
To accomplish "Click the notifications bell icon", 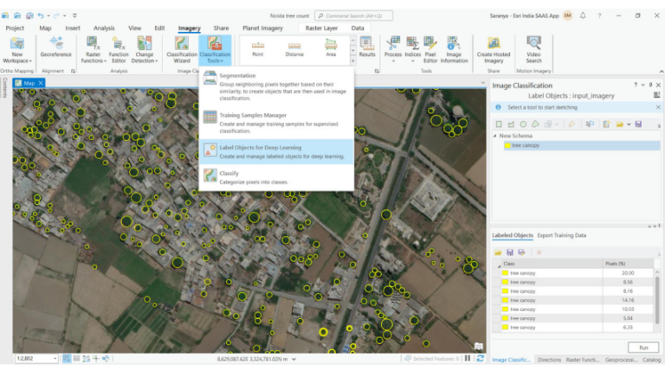I will pos(583,16).
